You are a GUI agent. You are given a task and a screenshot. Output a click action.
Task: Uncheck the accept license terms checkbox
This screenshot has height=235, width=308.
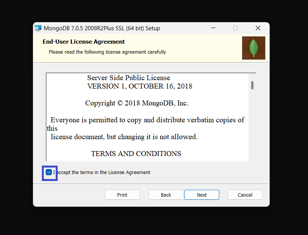(49, 172)
